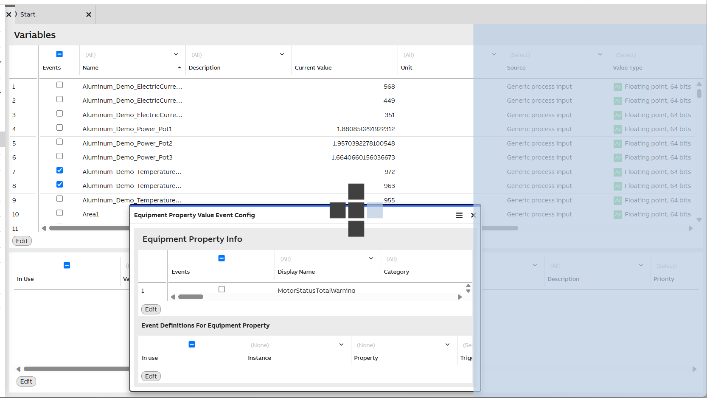Select the MotorStatusTotalWarning display name
The image size is (707, 398).
(317, 291)
